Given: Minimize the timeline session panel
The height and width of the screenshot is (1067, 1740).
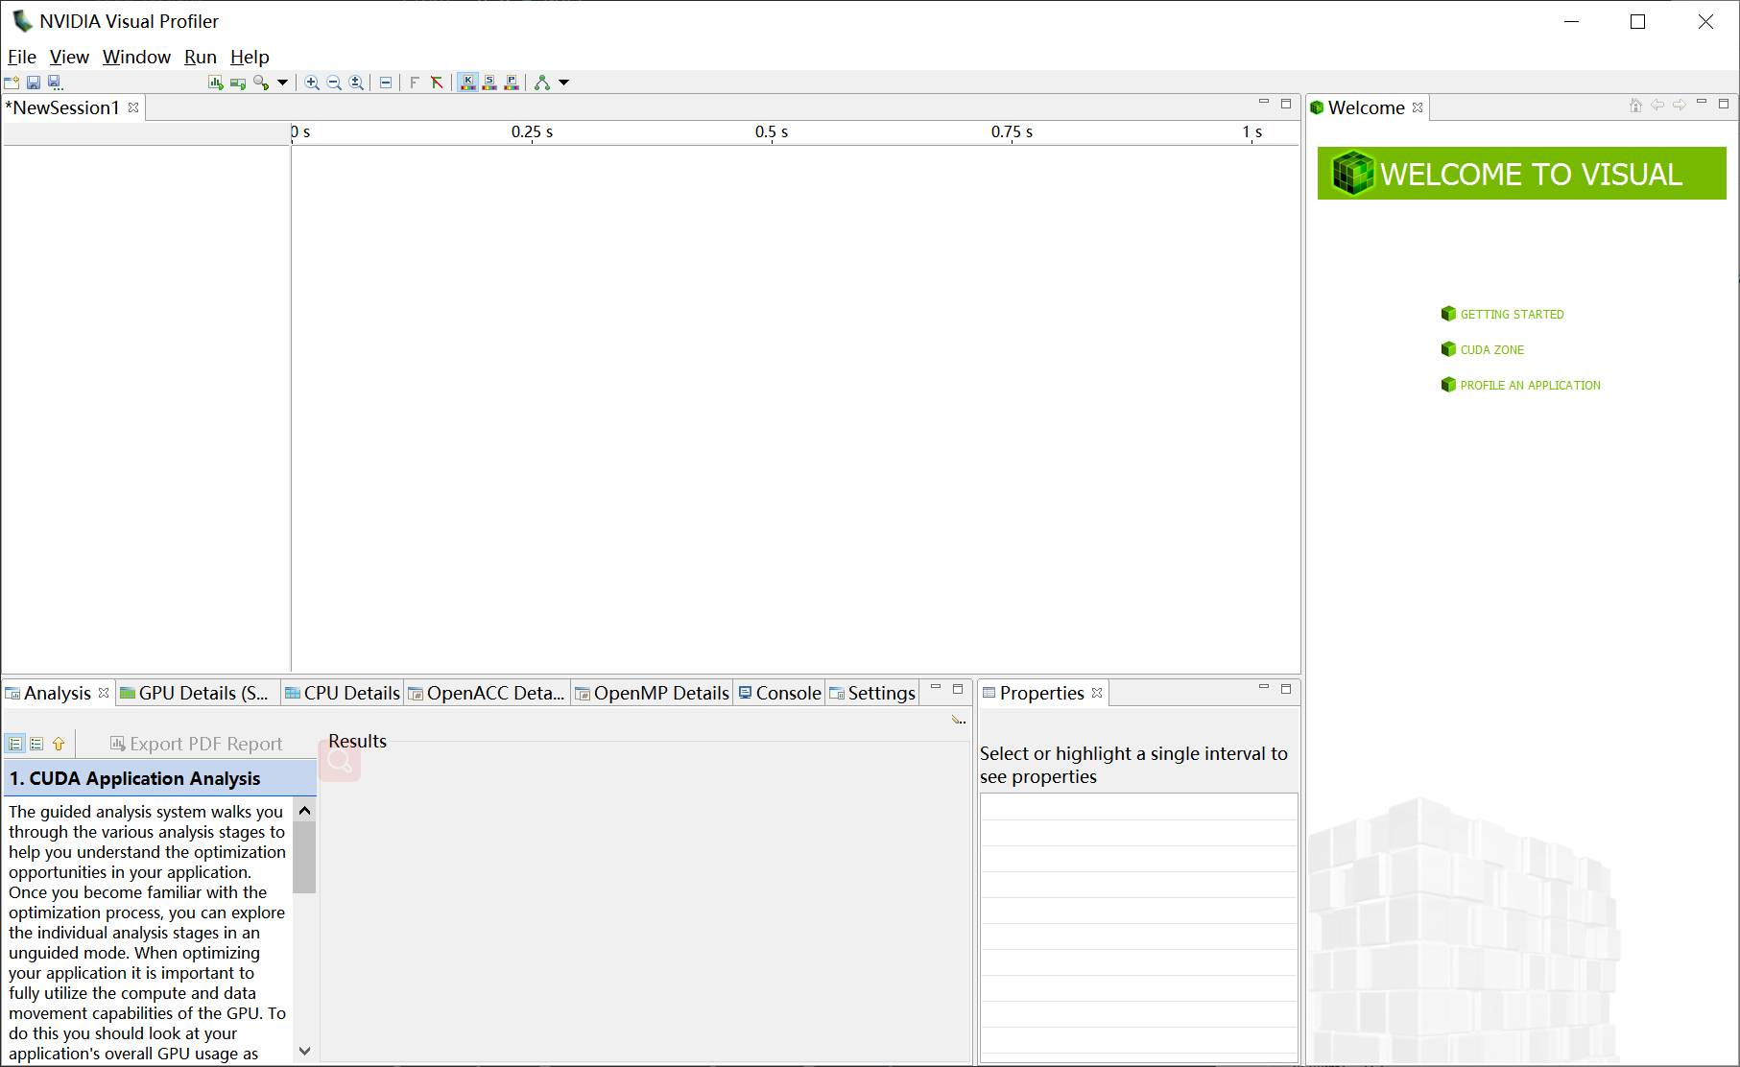Looking at the screenshot, I should click(1264, 102).
